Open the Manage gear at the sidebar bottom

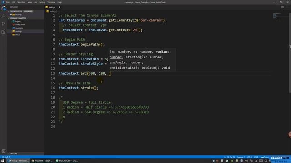[x=4, y=151]
